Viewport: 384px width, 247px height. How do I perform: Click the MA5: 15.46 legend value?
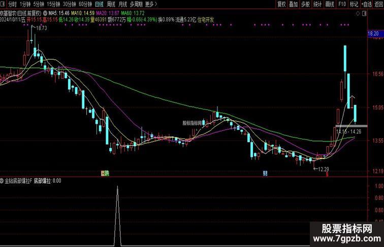point(59,13)
